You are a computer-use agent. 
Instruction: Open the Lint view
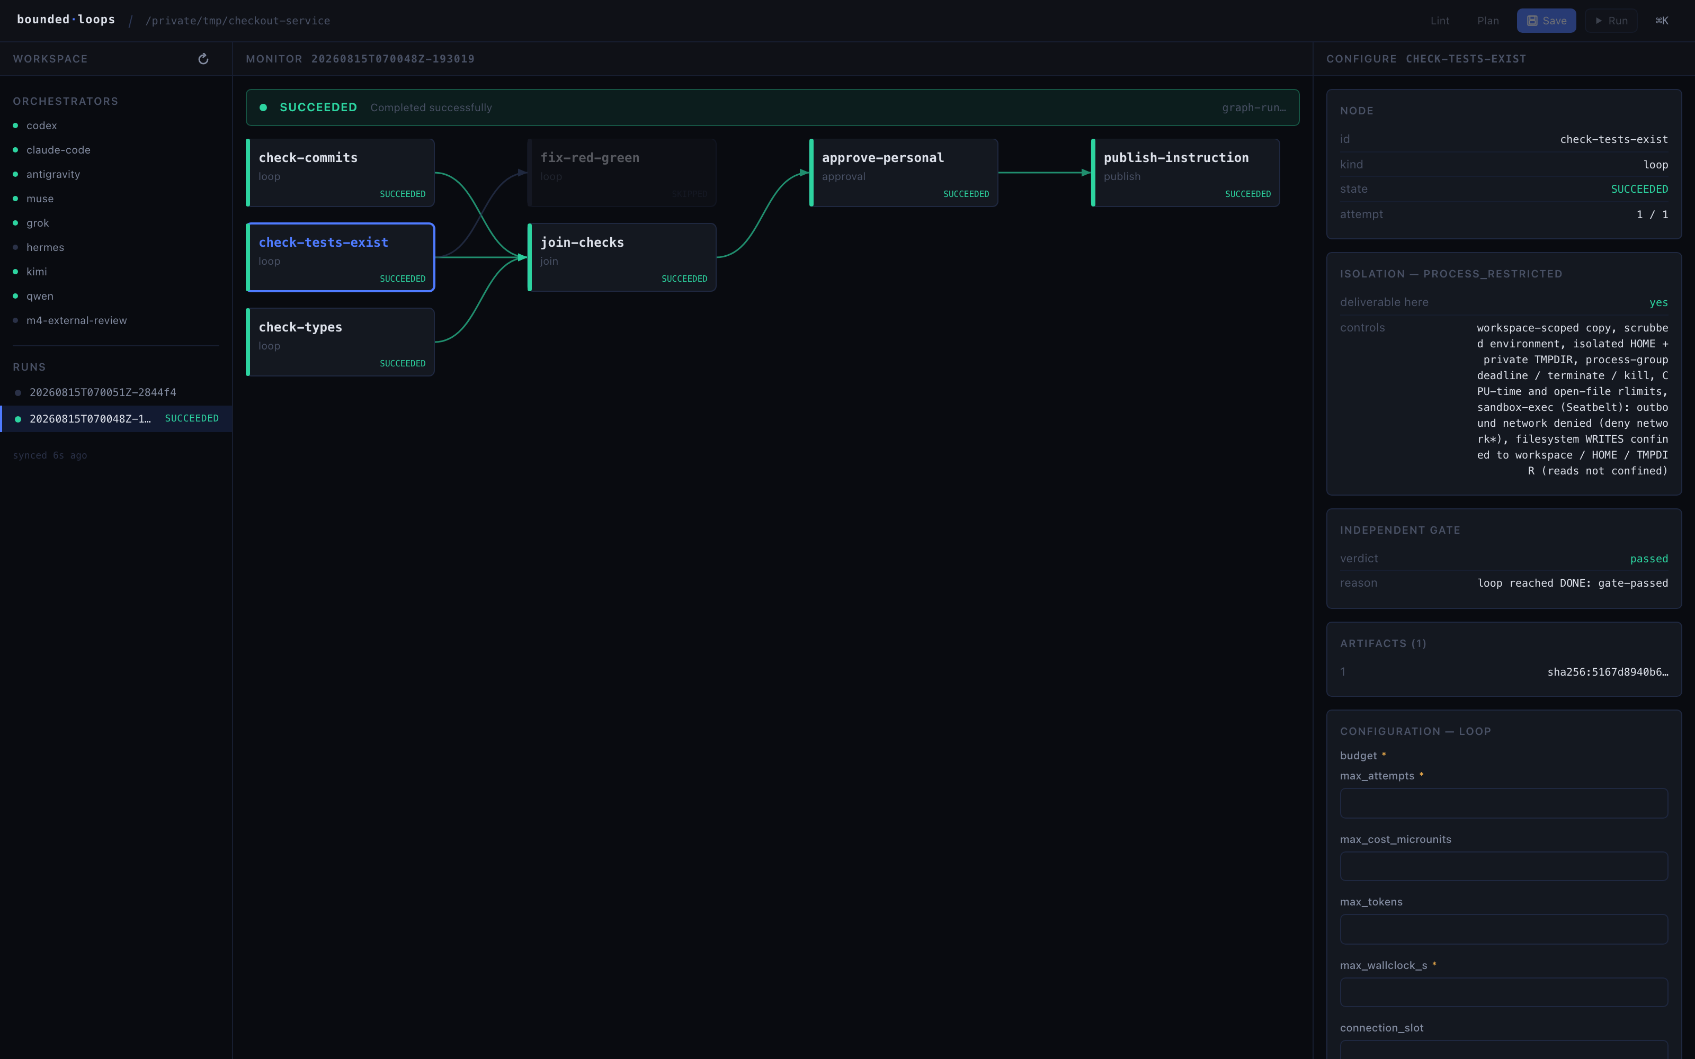(1439, 21)
